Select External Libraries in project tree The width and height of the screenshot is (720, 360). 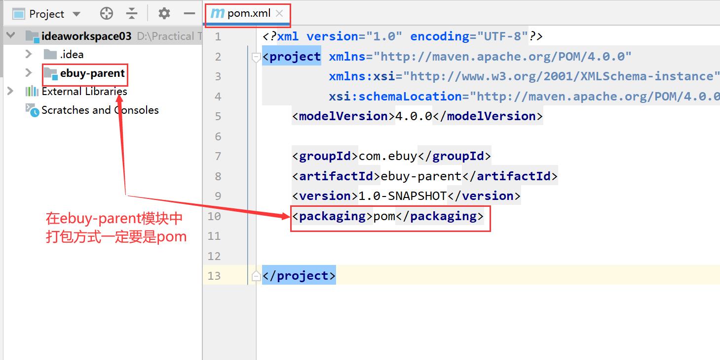[84, 92]
